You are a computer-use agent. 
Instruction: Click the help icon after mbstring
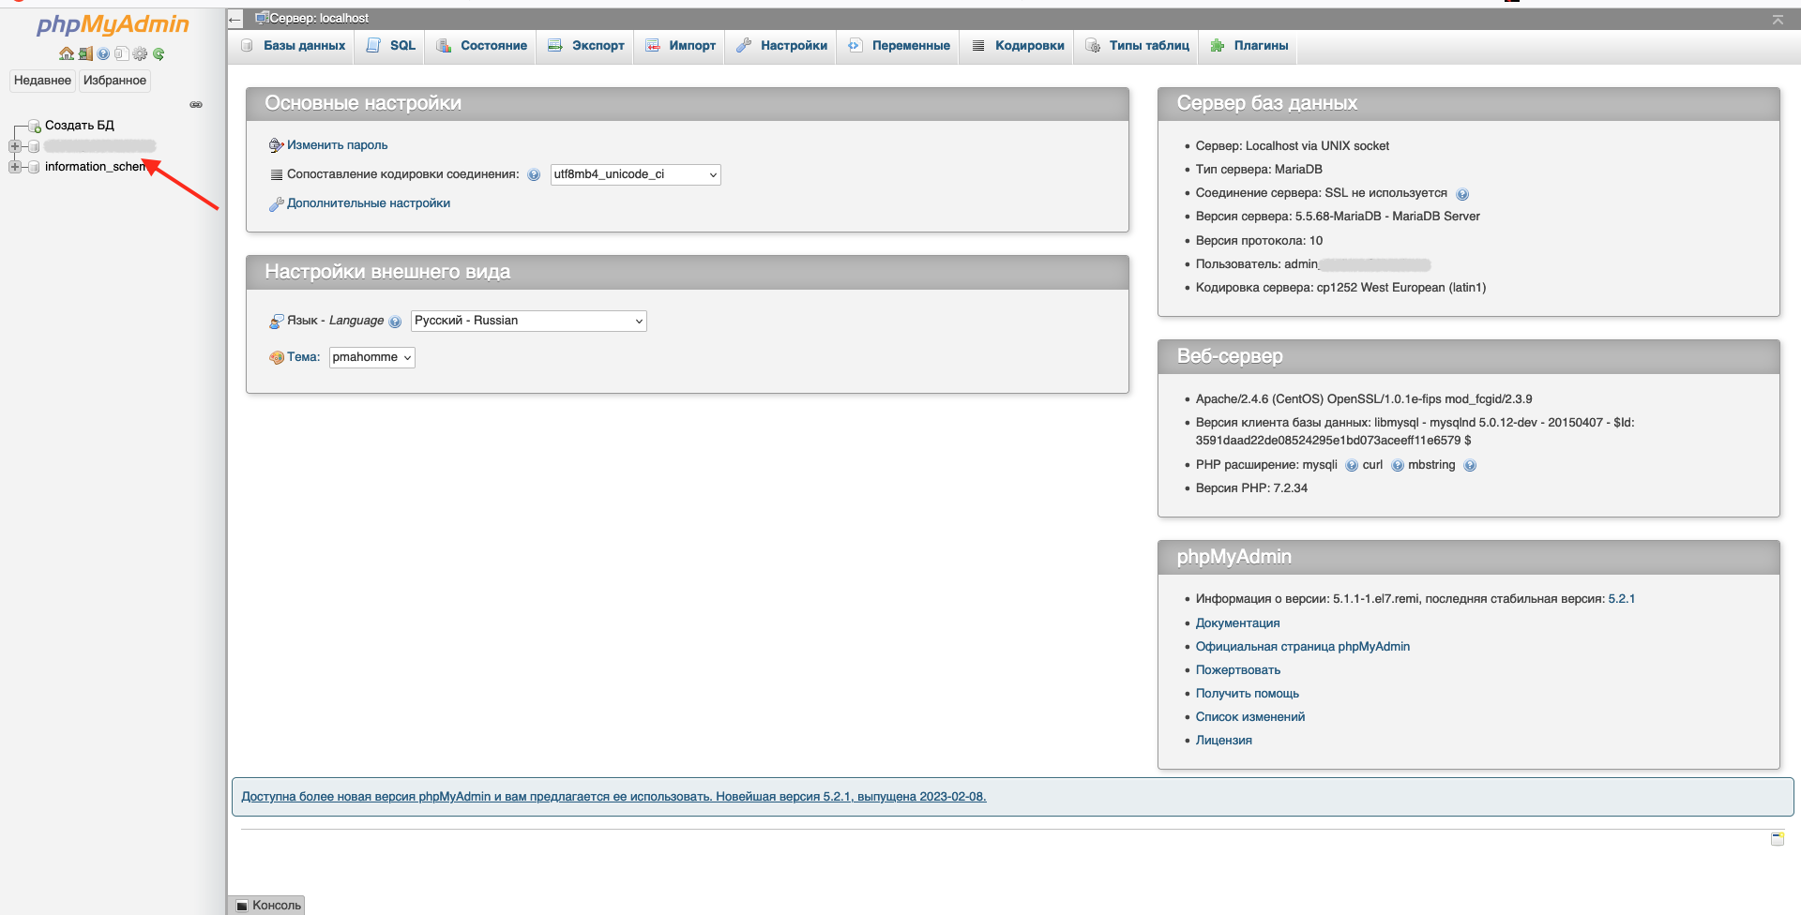[x=1470, y=466]
